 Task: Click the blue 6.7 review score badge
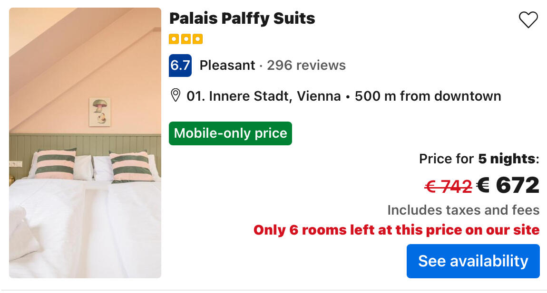pos(180,66)
